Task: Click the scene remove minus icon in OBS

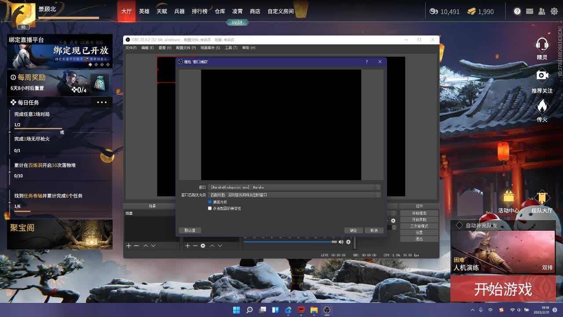Action: [136, 246]
